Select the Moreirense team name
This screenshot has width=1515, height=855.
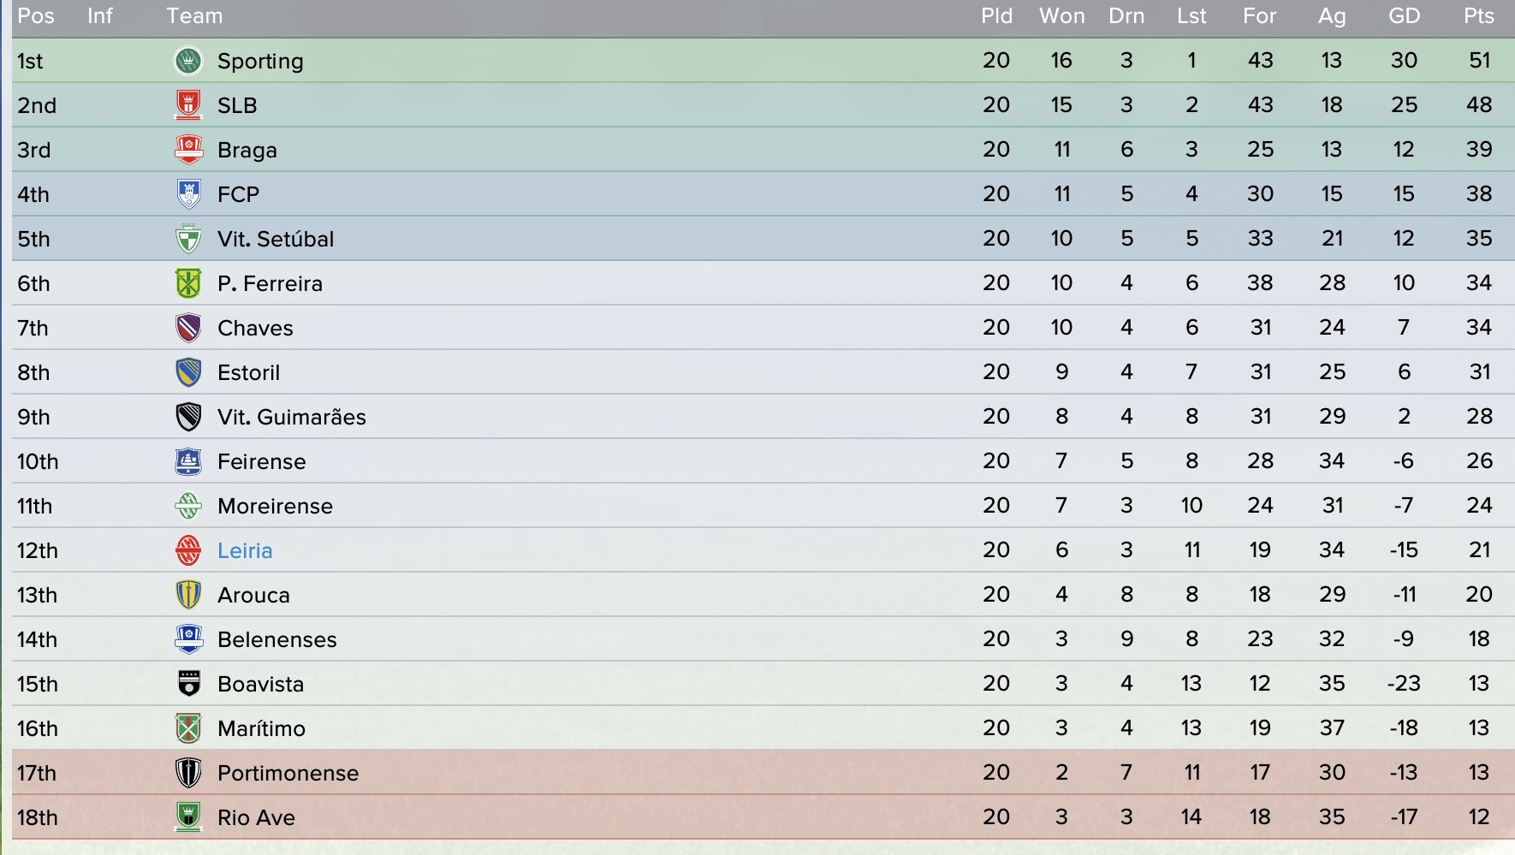[x=276, y=506]
